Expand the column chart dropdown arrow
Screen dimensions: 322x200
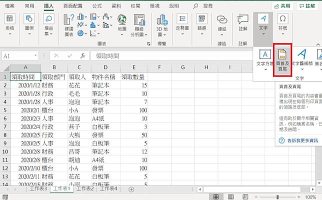[85, 17]
